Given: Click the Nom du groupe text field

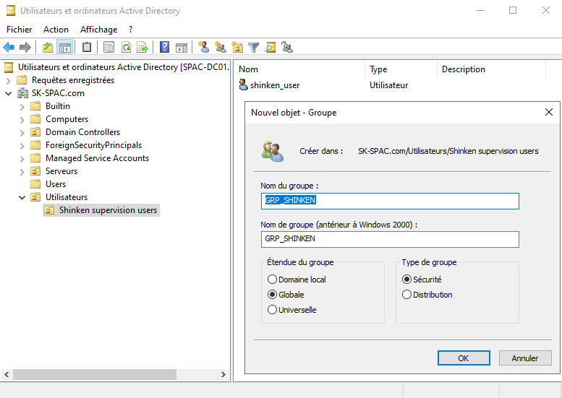Looking at the screenshot, I should [x=390, y=200].
